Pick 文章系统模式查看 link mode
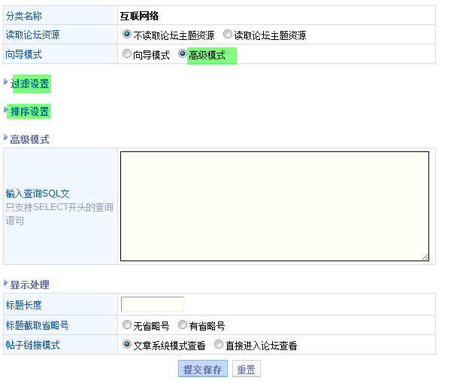The height and width of the screenshot is (387, 454). pos(127,345)
